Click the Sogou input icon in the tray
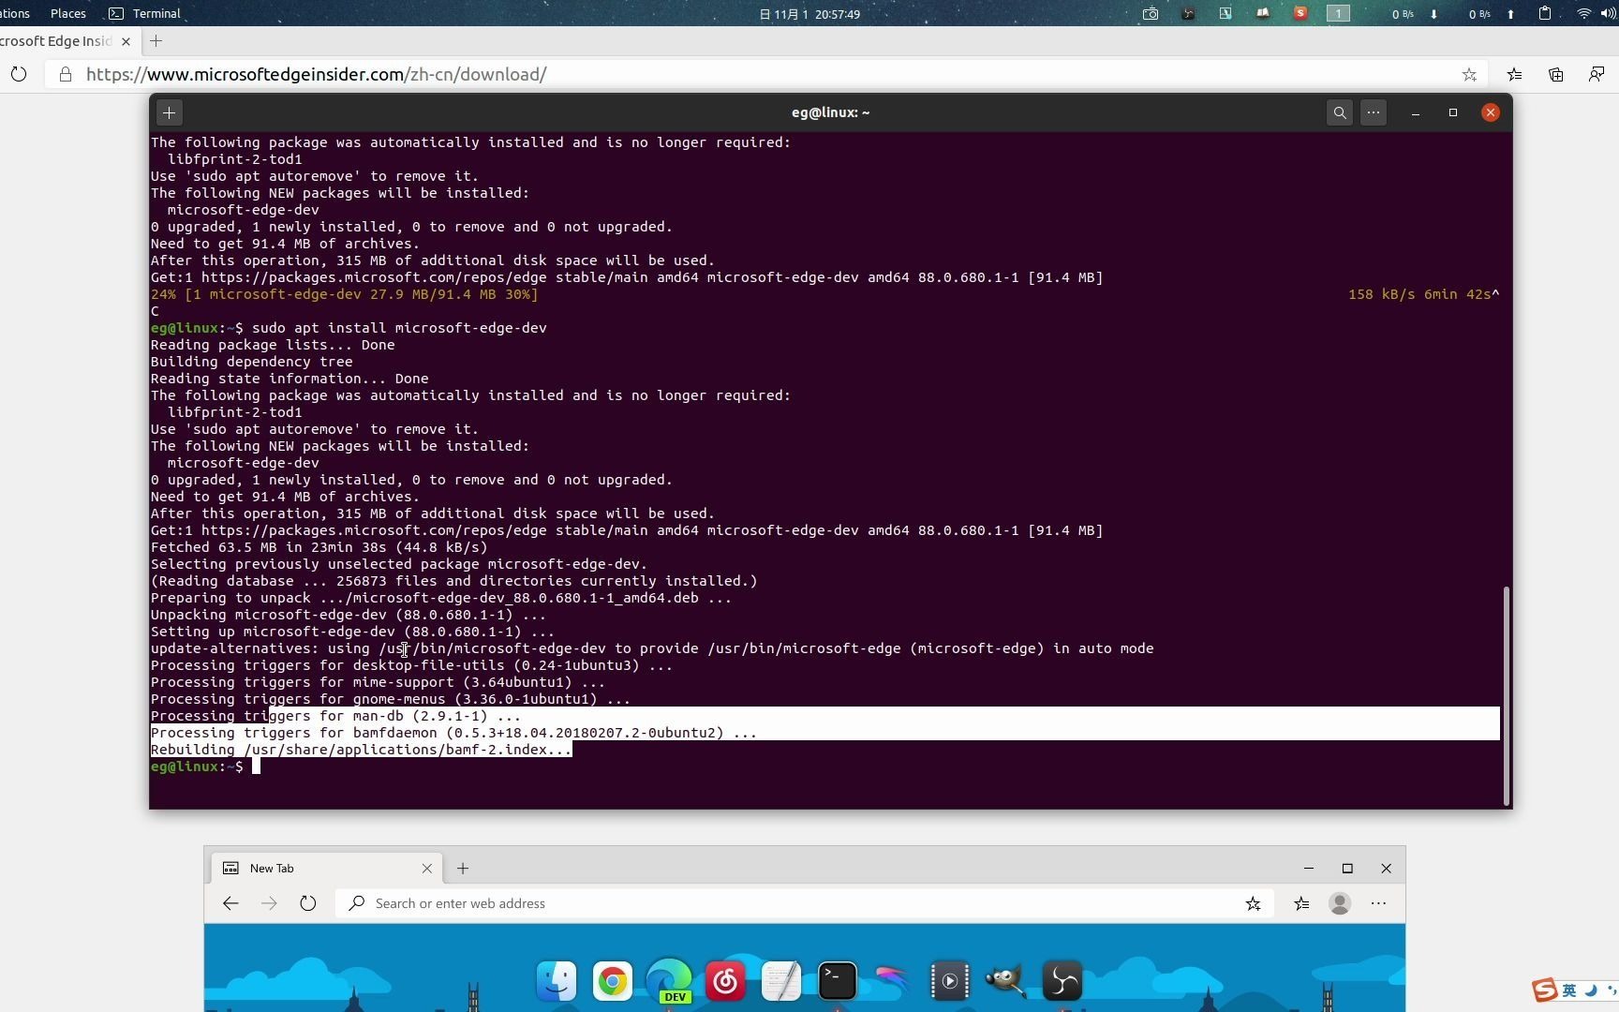The image size is (1619, 1012). point(1300,14)
